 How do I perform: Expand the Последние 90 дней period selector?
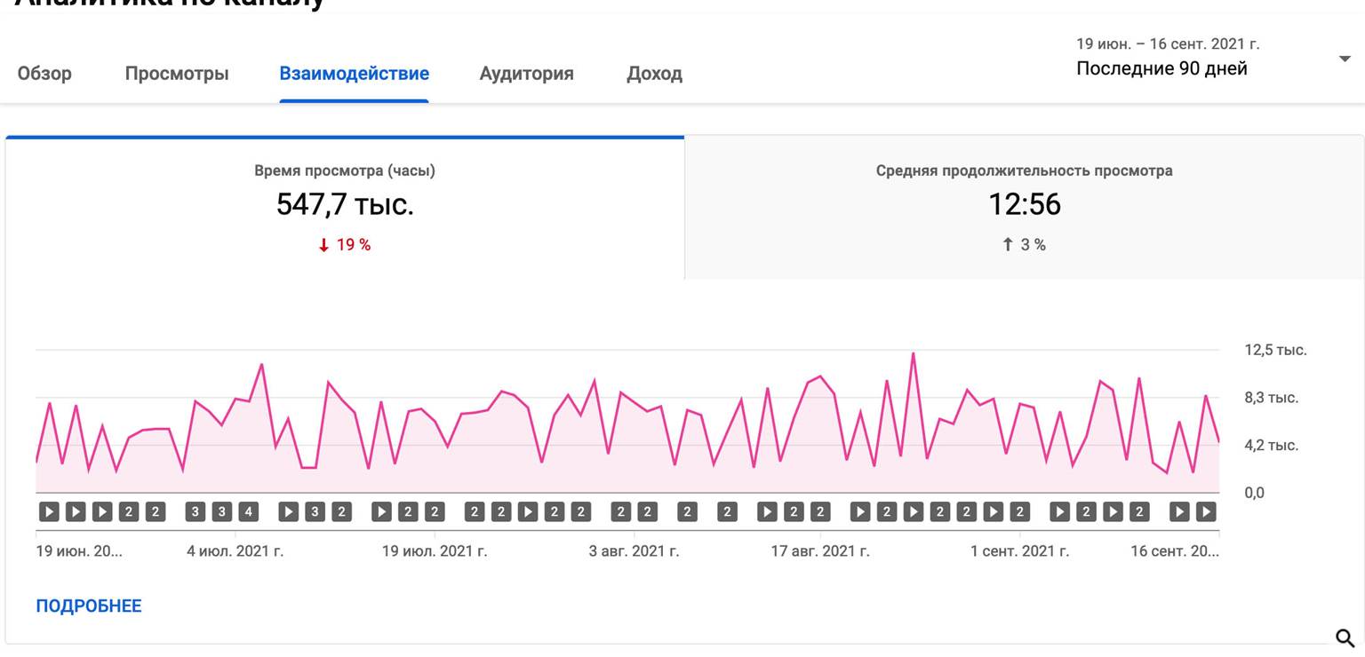tap(1161, 68)
